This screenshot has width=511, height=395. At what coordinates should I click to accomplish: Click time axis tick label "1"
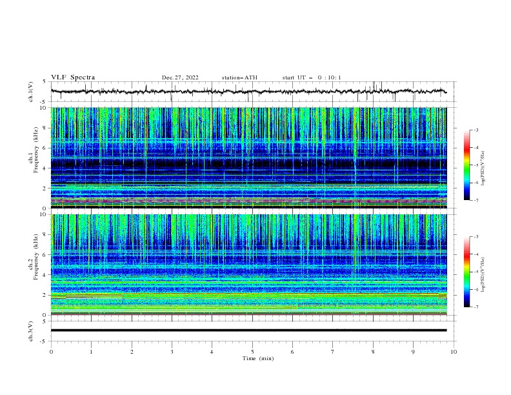[x=91, y=352]
